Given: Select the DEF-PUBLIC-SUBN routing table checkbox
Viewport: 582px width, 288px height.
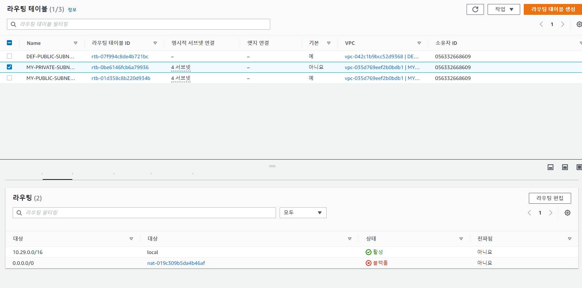Looking at the screenshot, I should click(x=9, y=56).
